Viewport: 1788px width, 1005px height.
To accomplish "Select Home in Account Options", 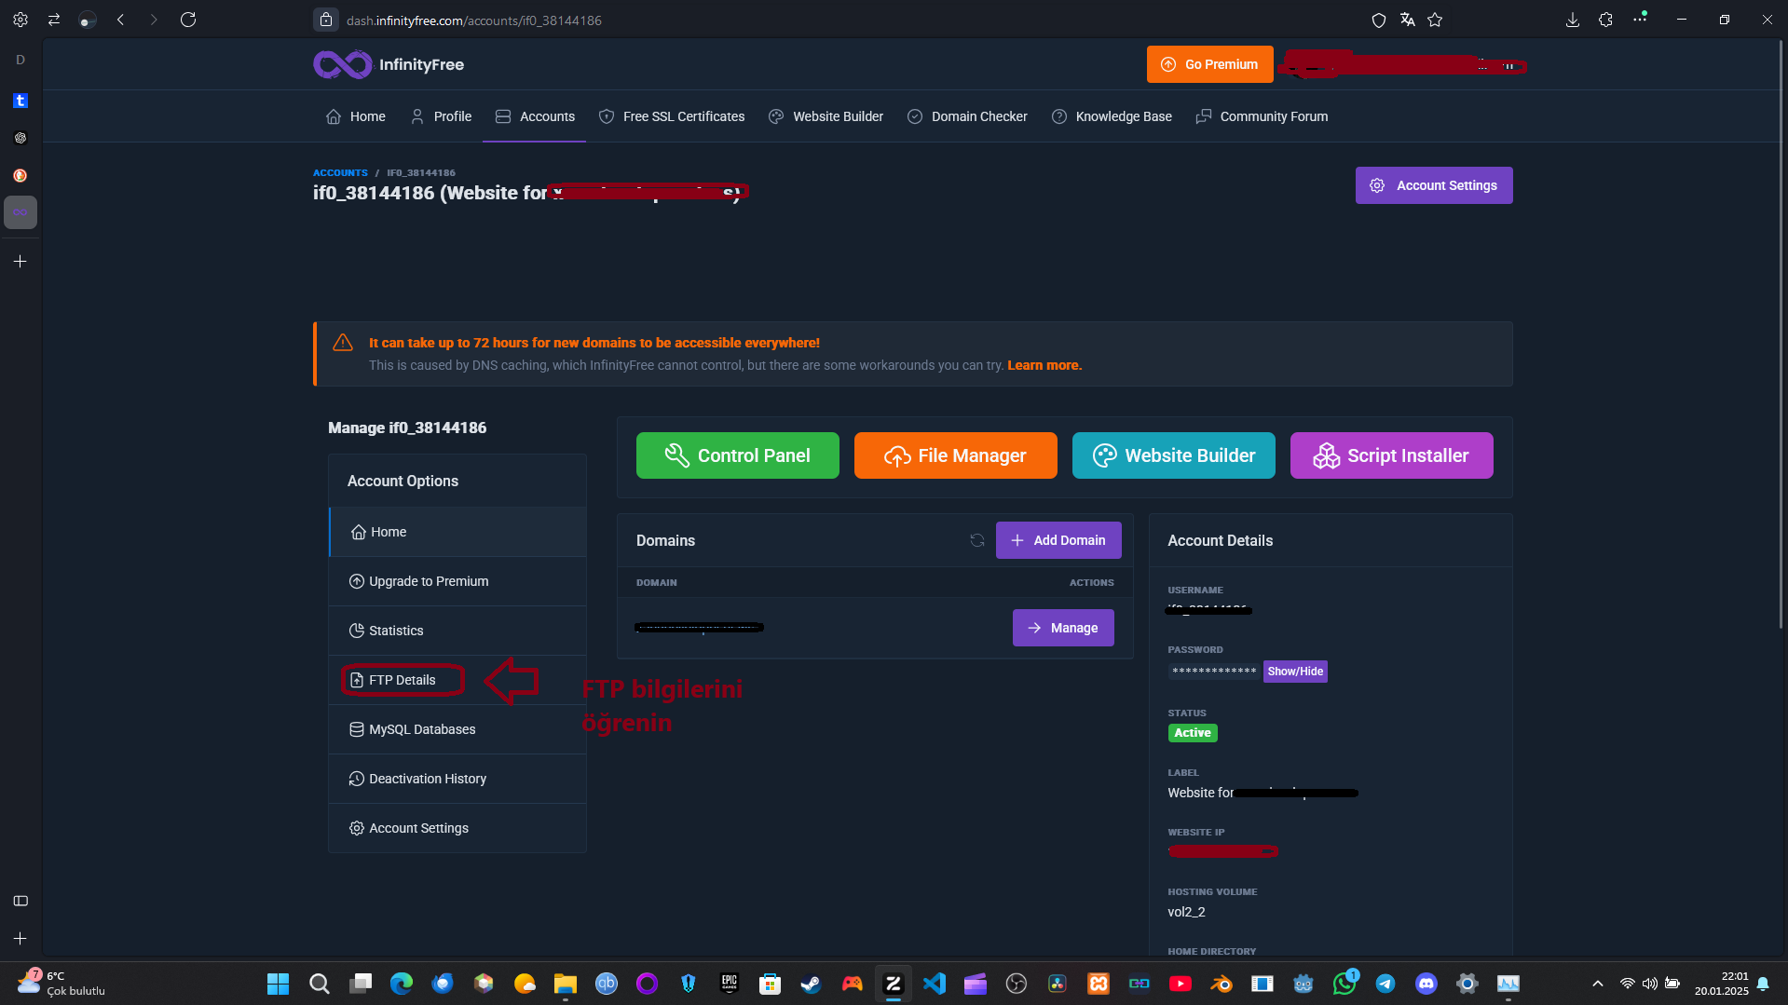I will pos(457,532).
